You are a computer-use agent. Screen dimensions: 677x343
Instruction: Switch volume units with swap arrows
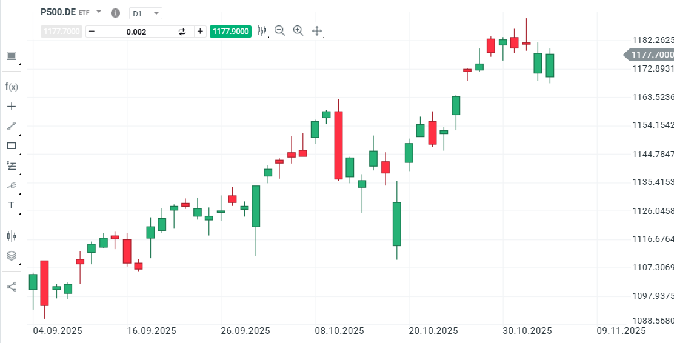click(x=182, y=32)
